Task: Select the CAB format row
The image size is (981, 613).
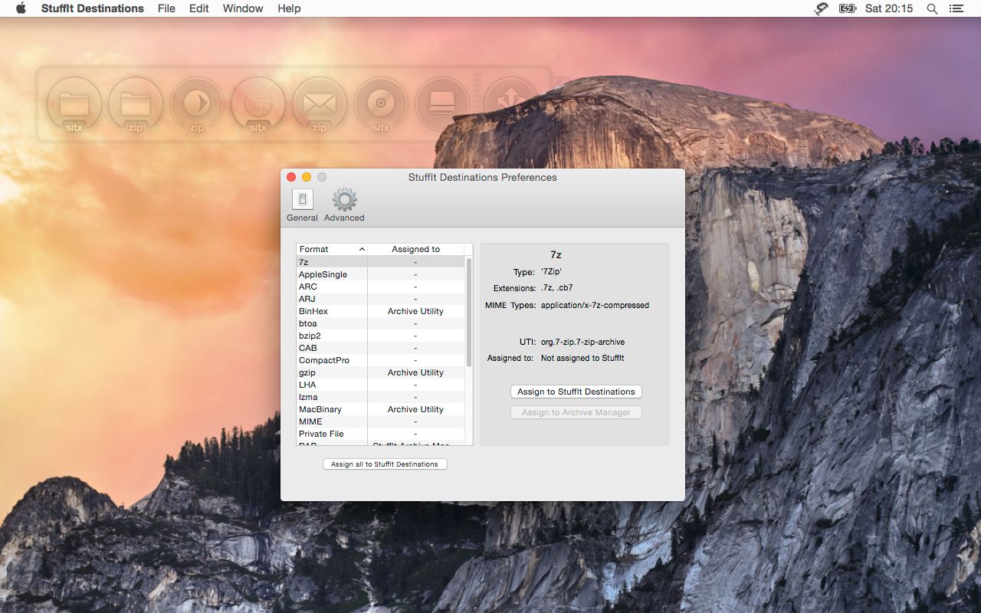Action: pos(381,348)
